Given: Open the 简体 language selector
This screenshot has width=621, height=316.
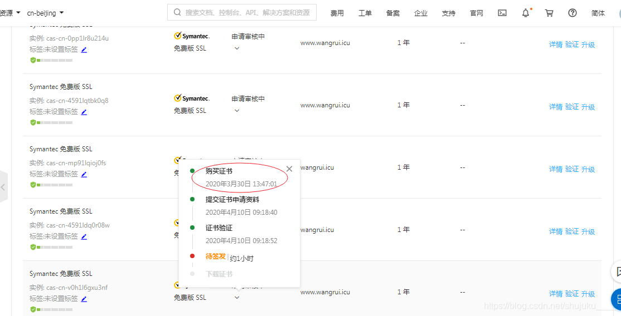Looking at the screenshot, I should (x=598, y=13).
